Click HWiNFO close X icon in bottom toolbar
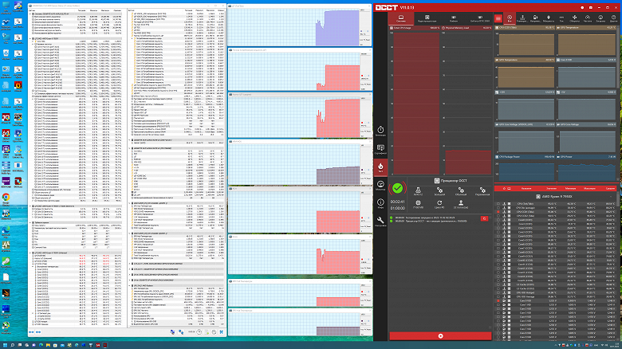The image size is (622, 349). point(222,332)
